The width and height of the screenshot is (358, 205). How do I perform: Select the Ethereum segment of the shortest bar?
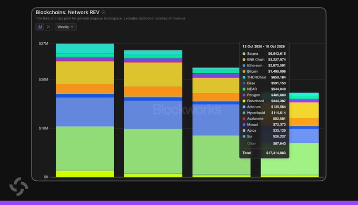(304, 136)
